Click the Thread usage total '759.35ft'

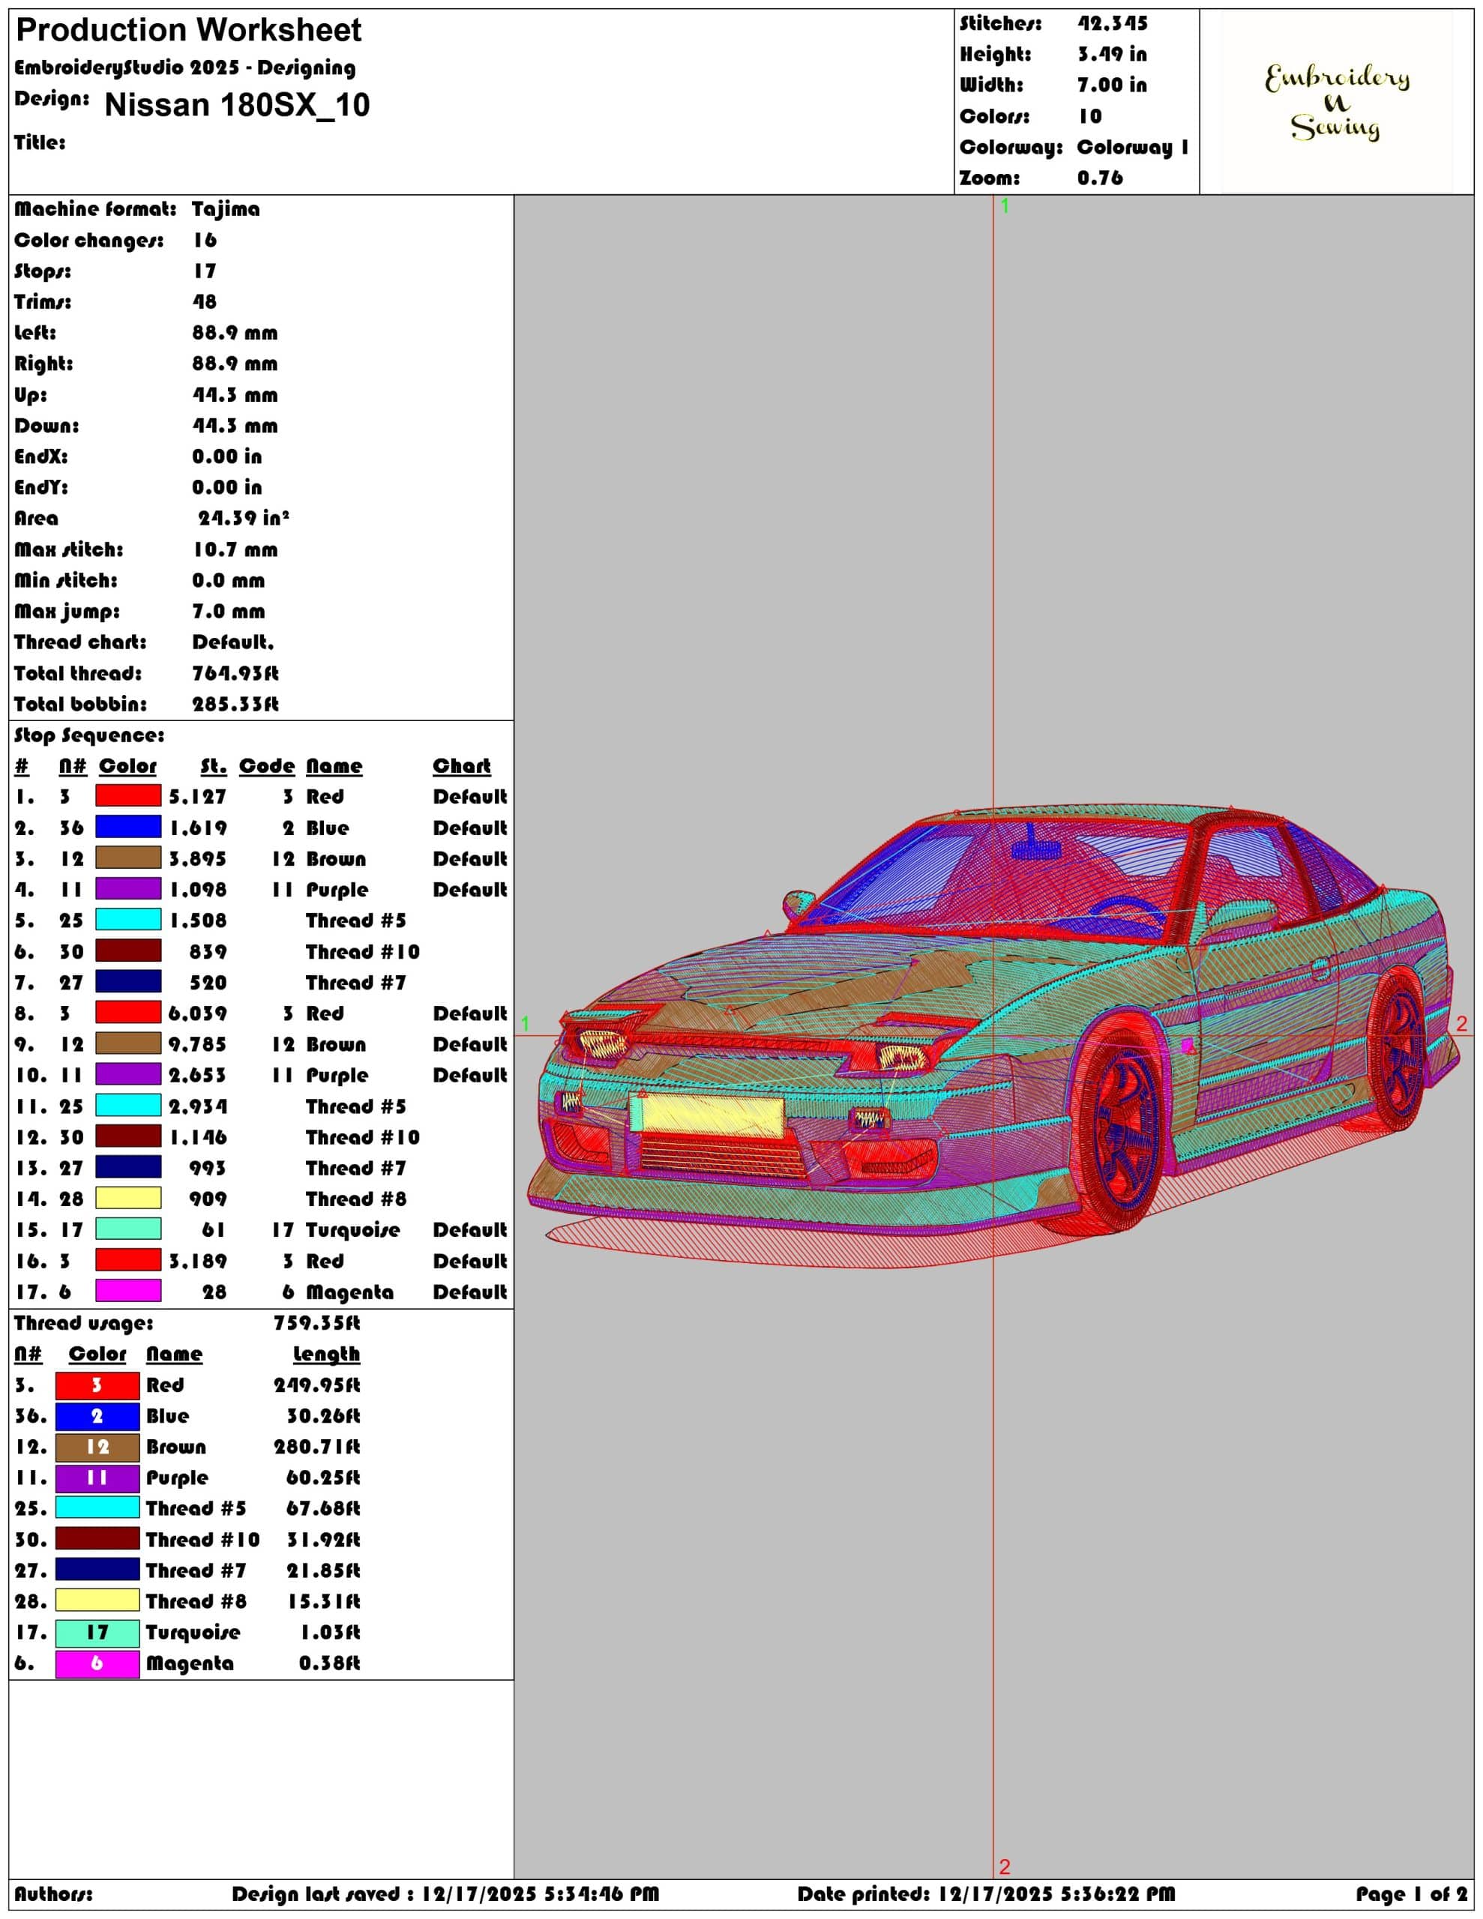(316, 1322)
